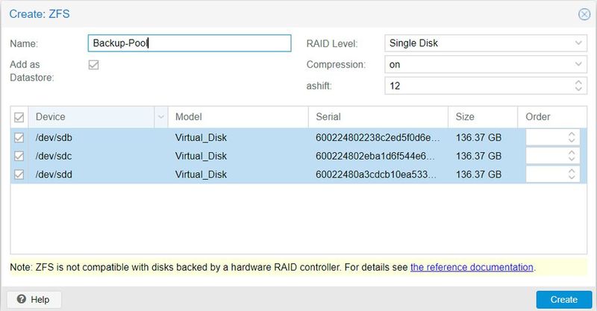Screen dimensions: 597x311
Task: Click Virtual_Disk model in /dev/sdc row
Action: (201, 156)
